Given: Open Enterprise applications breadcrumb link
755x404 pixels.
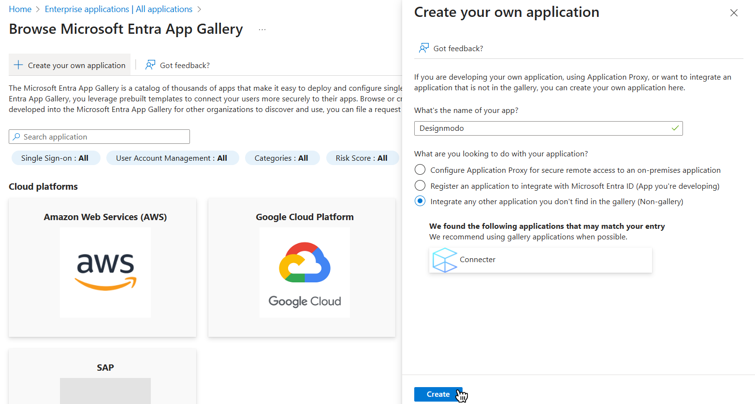Looking at the screenshot, I should click(x=118, y=9).
